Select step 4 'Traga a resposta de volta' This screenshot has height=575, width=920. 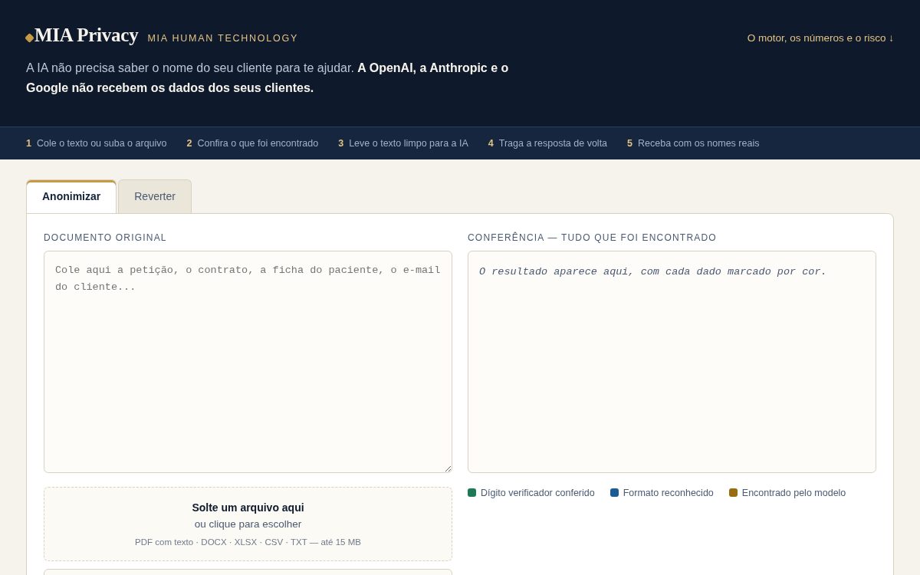(547, 143)
